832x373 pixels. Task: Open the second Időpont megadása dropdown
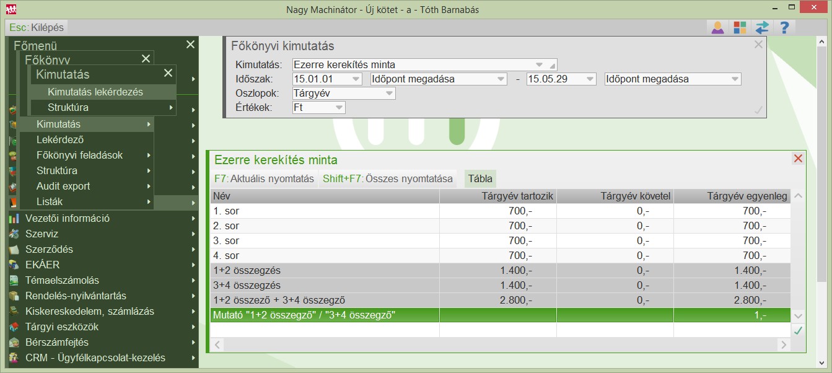[735, 79]
